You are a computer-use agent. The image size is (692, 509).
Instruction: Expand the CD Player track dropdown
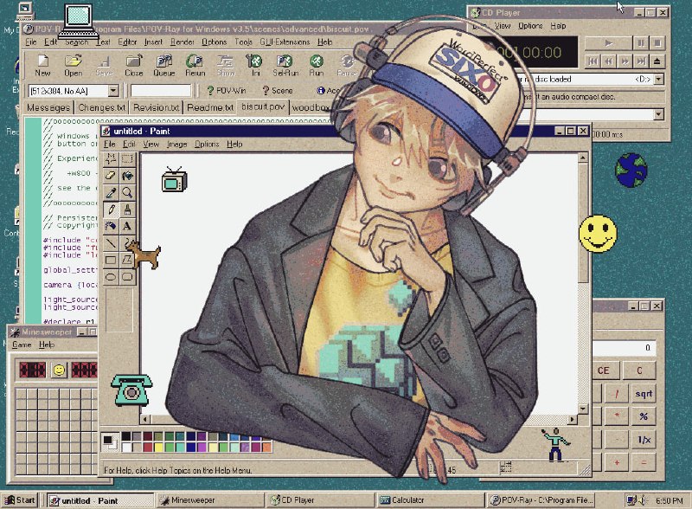coord(659,114)
